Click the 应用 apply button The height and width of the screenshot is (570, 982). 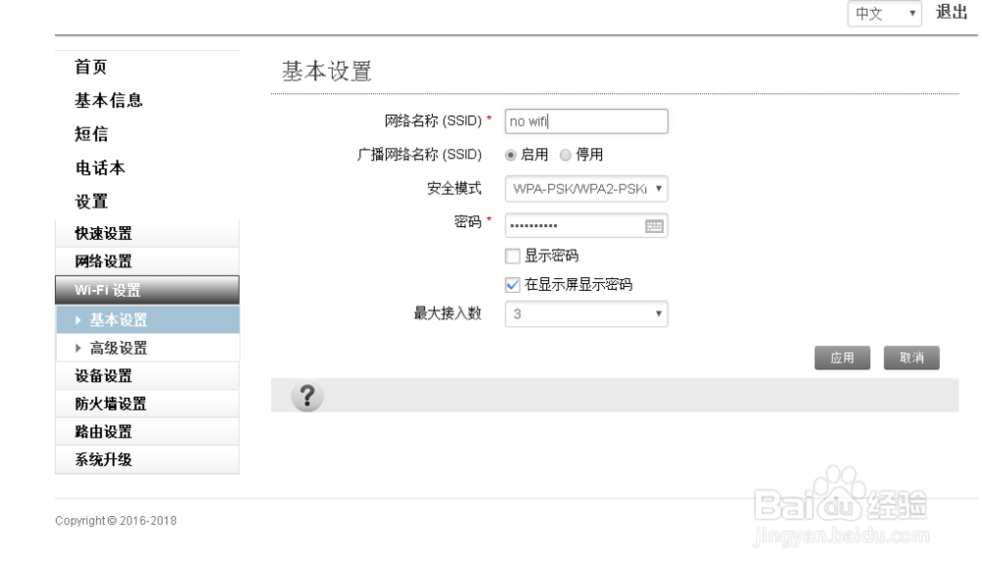(842, 357)
